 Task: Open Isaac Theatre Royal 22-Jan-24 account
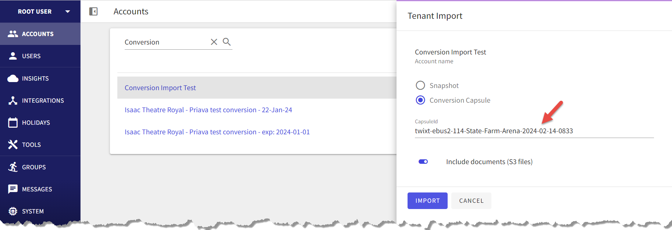point(208,110)
